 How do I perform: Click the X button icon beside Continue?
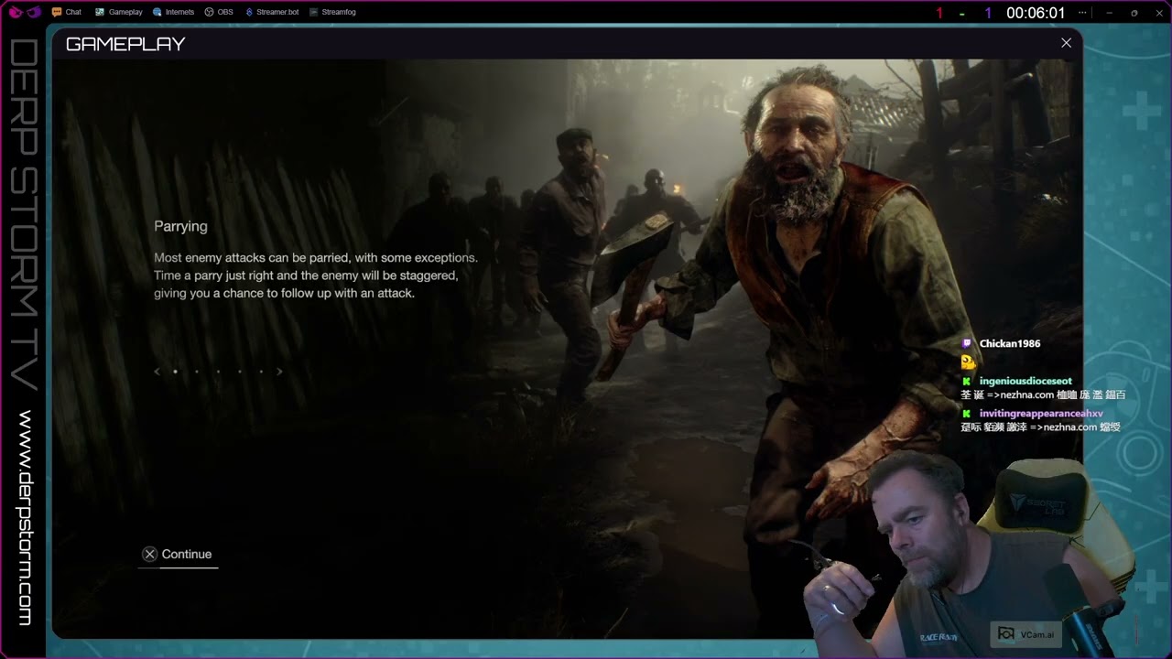[x=149, y=555]
